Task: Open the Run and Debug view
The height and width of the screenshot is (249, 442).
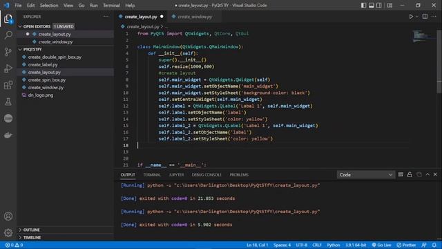Action: (8, 68)
